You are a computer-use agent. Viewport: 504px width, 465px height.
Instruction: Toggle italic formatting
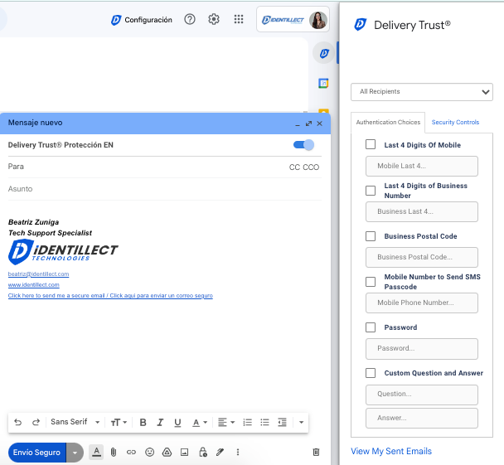coord(160,422)
